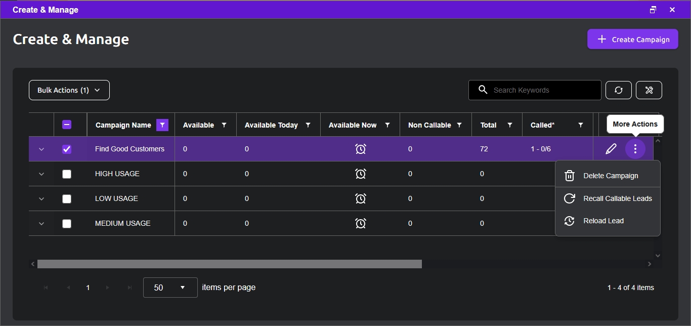The height and width of the screenshot is (326, 691).
Task: Open More Actions three-dot menu
Action: coord(635,149)
